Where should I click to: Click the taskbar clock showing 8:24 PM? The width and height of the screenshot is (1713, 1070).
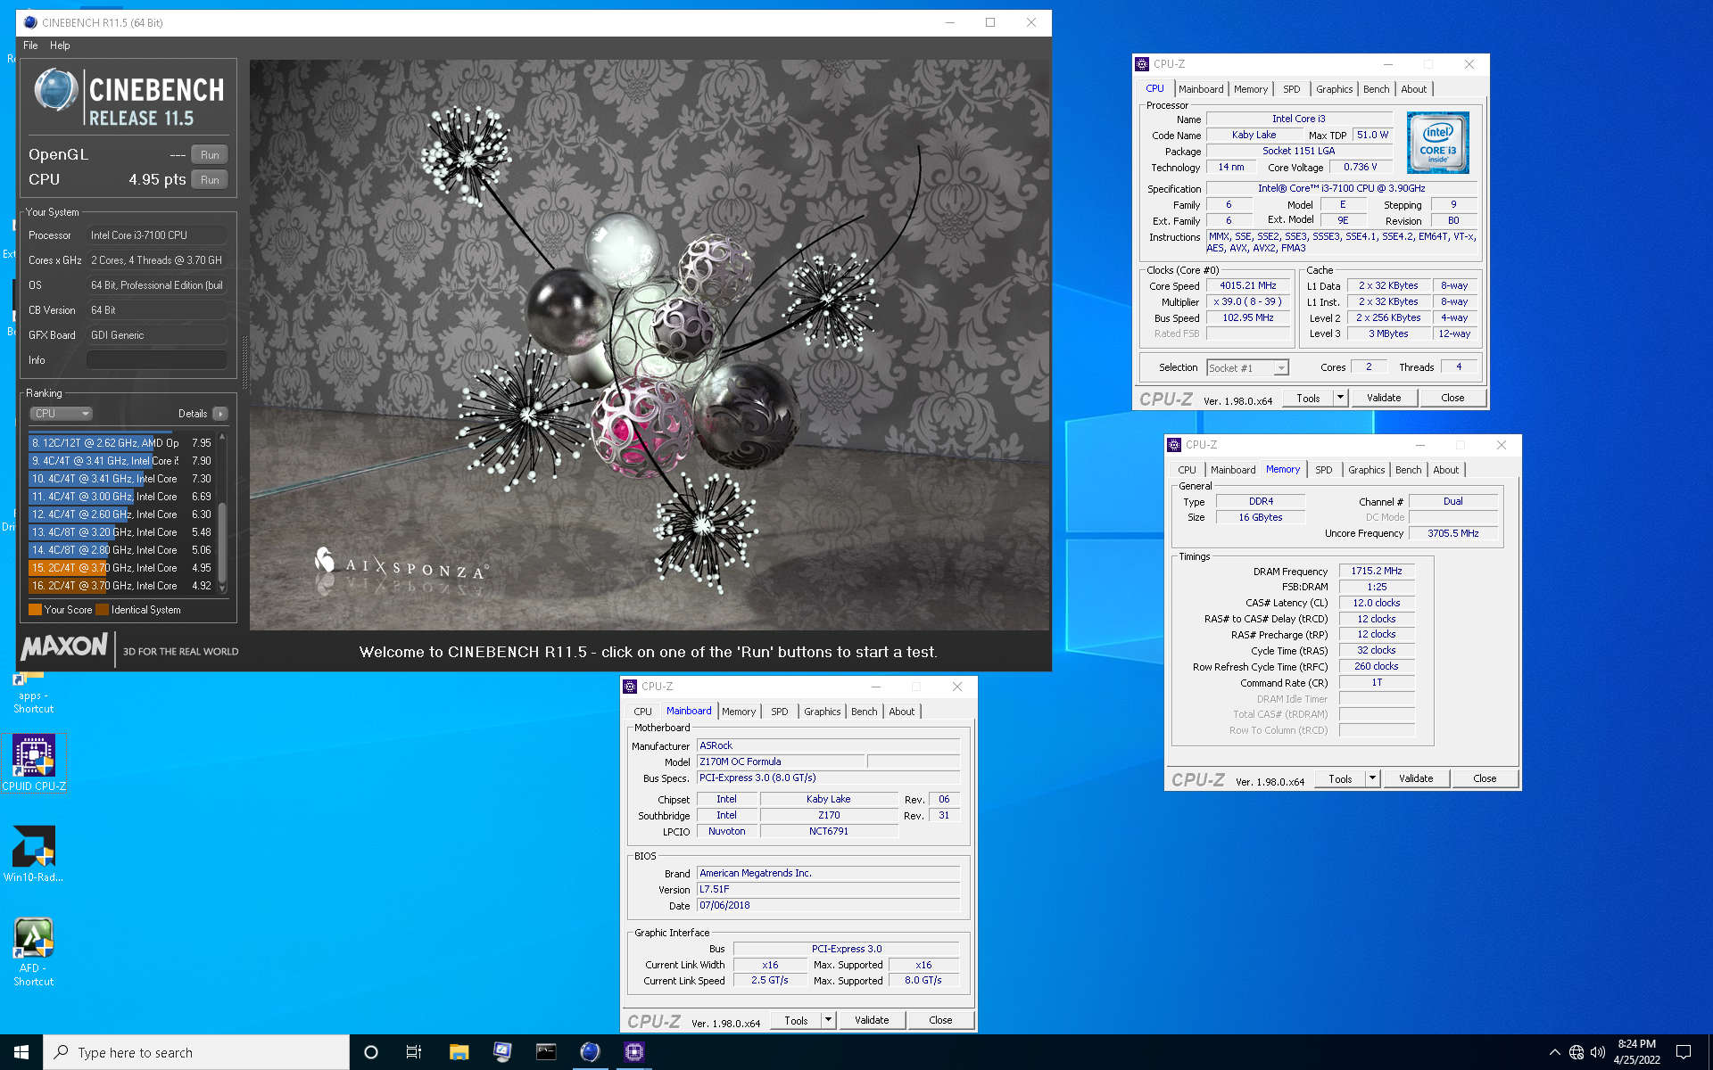[1636, 1052]
